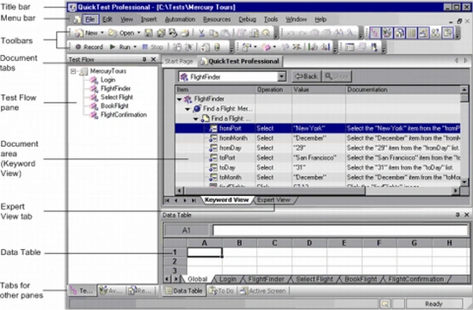Click the Save icon in the standard toolbar
Screen dimensions: 473x310
[x=149, y=33]
